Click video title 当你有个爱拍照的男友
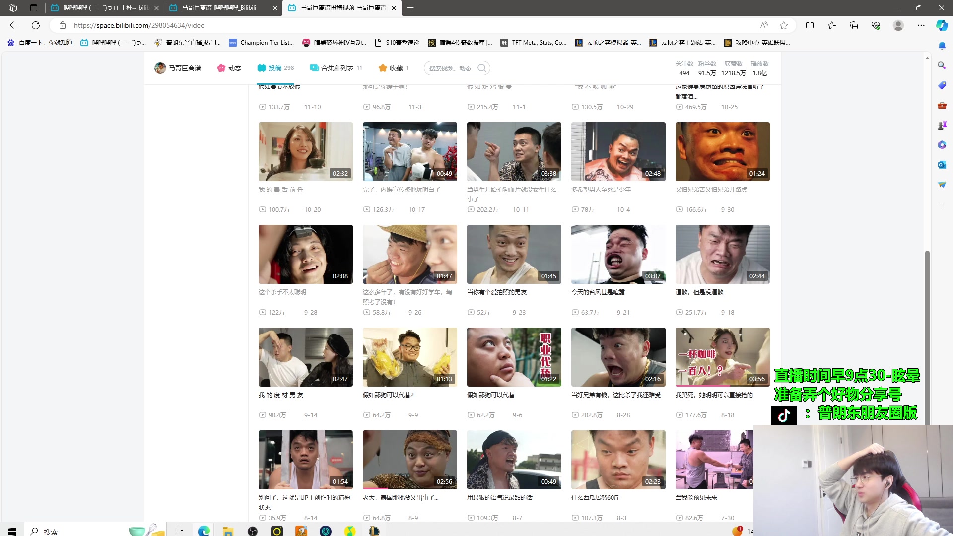953x536 pixels. [497, 292]
